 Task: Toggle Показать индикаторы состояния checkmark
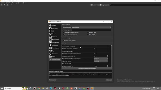point(95,49)
